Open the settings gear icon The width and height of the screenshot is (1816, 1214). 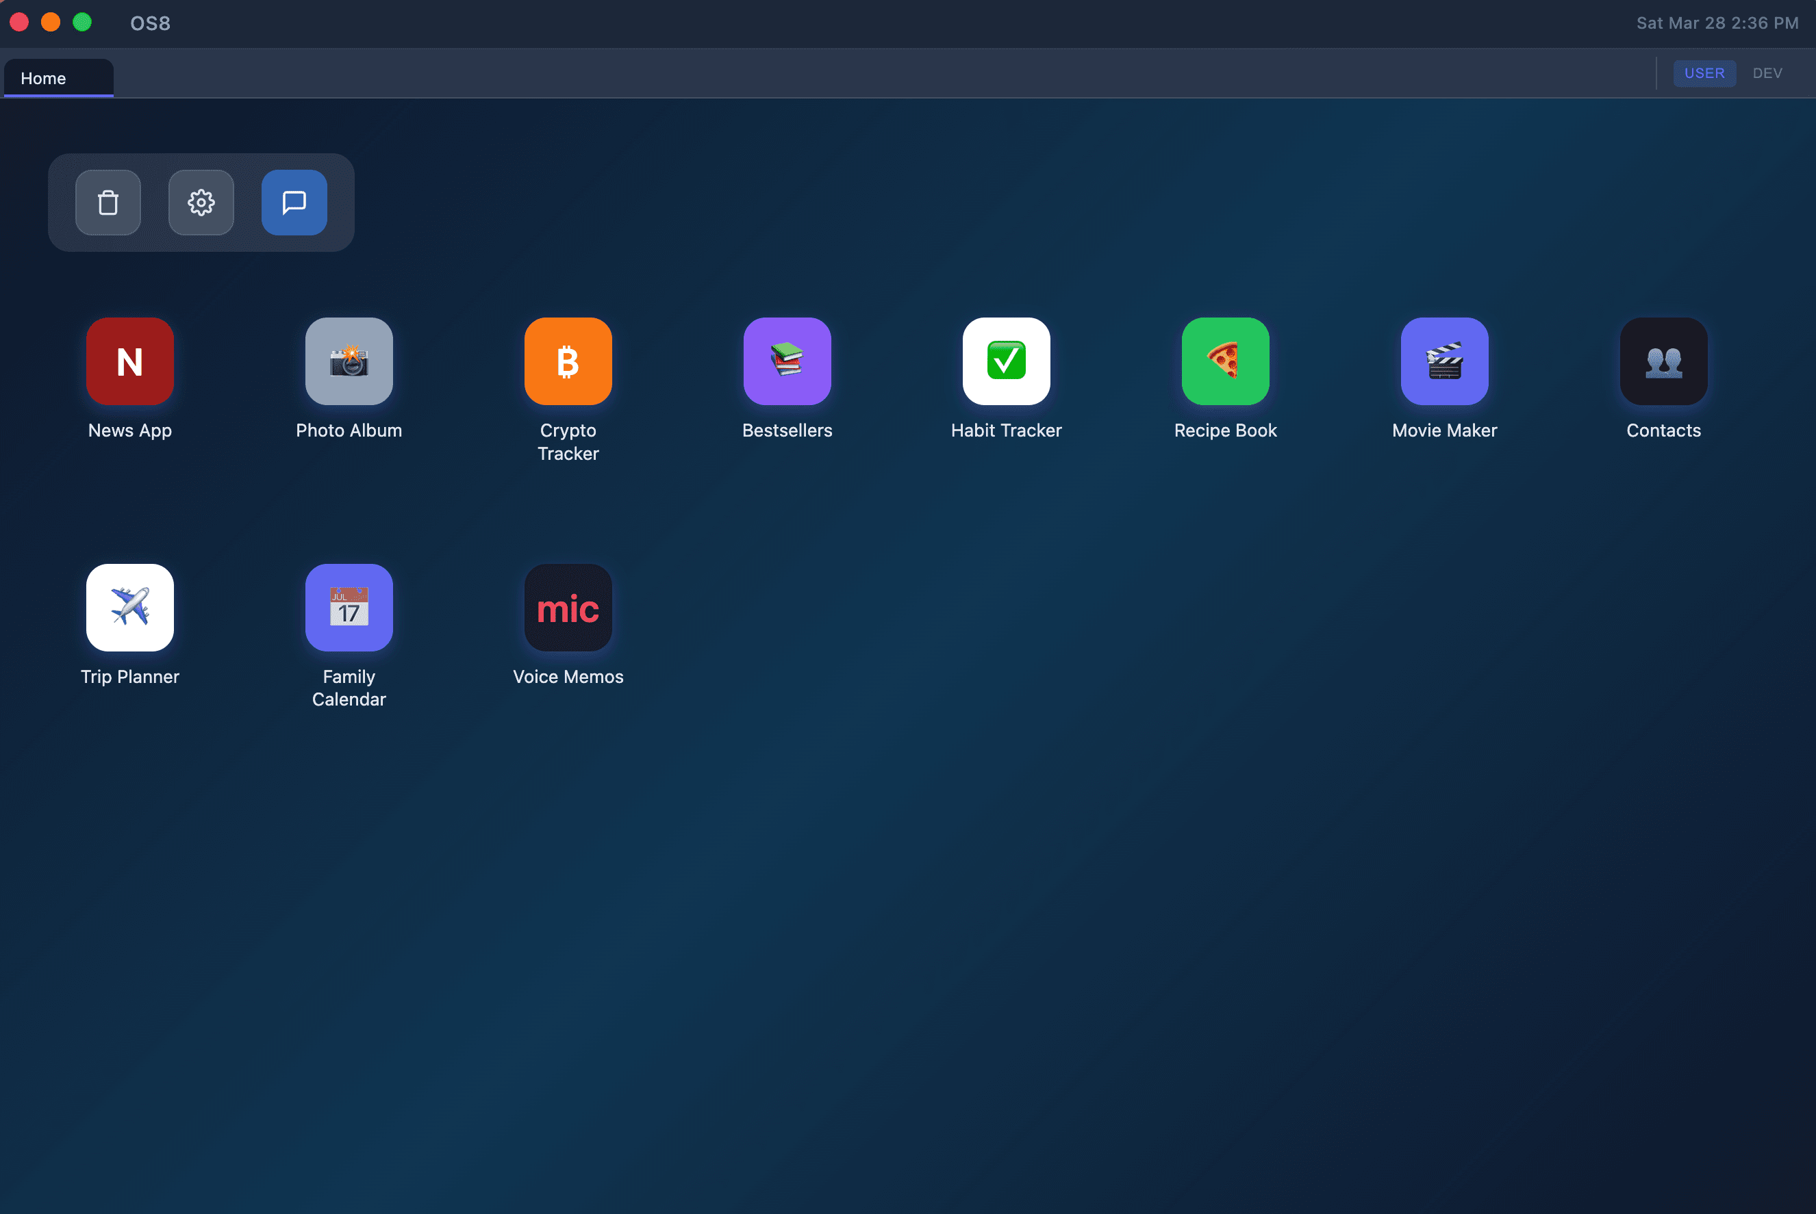pos(201,202)
